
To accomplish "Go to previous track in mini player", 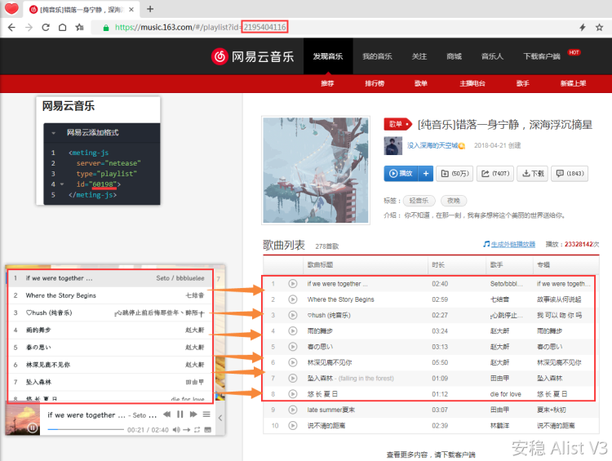I will [168, 414].
